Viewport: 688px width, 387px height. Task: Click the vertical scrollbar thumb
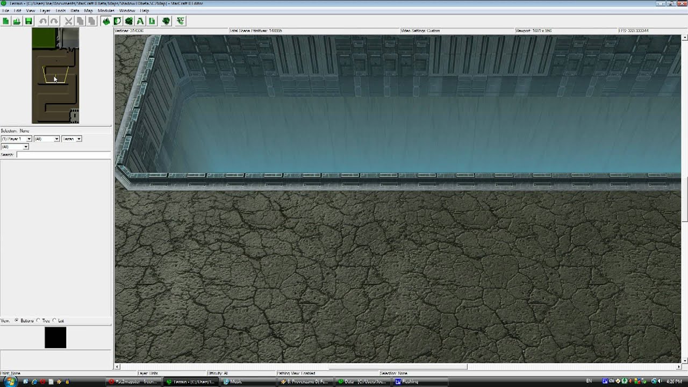click(x=684, y=199)
